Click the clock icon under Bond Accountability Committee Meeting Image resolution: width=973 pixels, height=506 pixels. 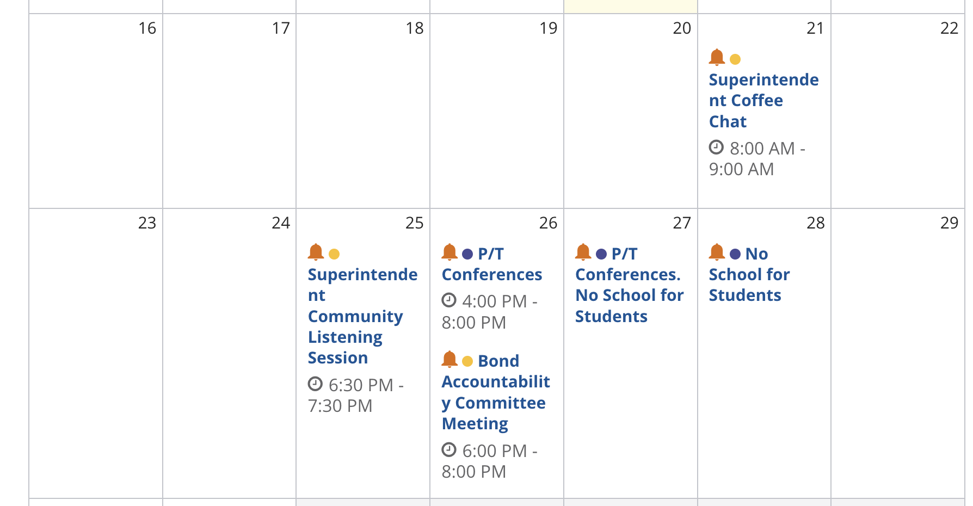click(449, 451)
